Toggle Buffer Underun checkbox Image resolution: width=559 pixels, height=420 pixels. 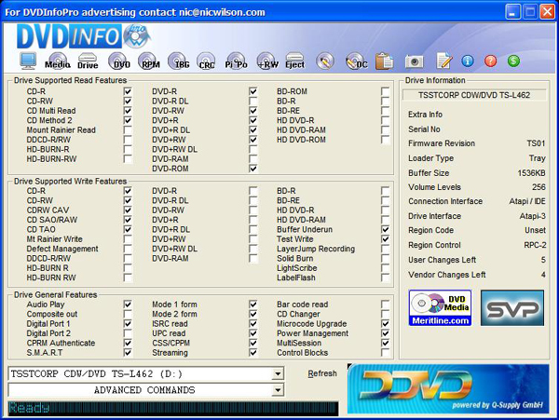pos(385,229)
